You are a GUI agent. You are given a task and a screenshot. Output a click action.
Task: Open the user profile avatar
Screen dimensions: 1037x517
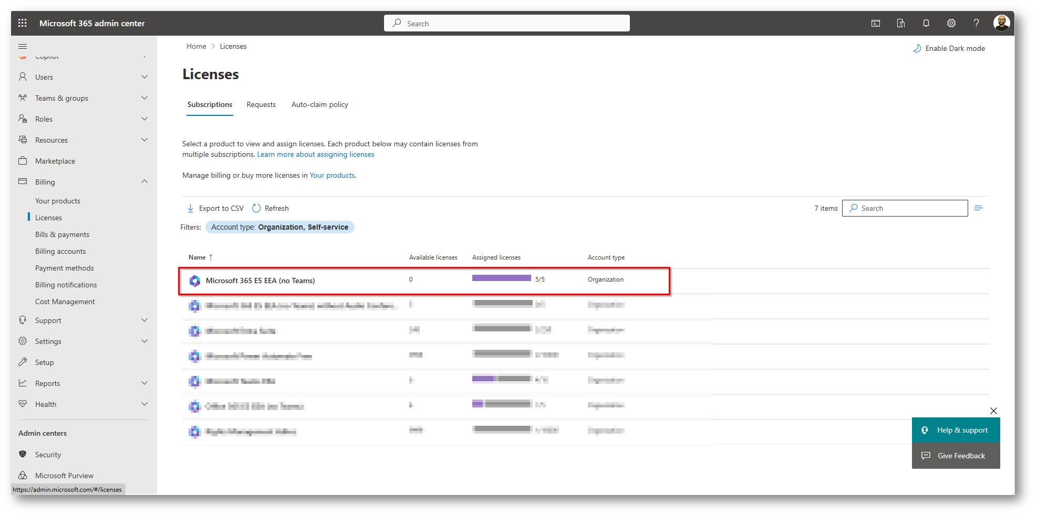coord(1001,23)
